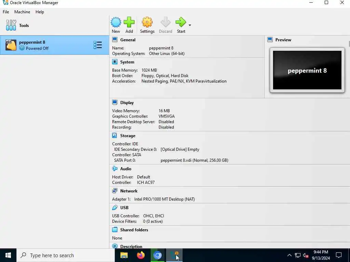Click the muted volume tray icon
Viewport: 350px width, 262px height.
(306, 255)
